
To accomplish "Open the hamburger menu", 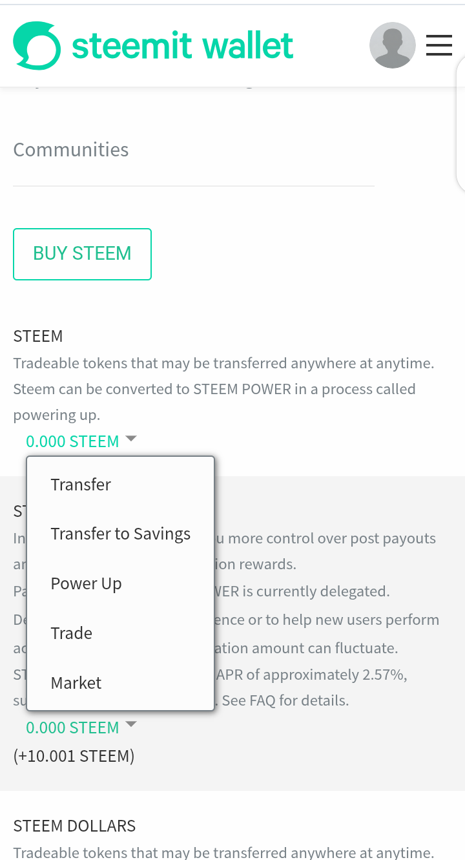I will 439,45.
